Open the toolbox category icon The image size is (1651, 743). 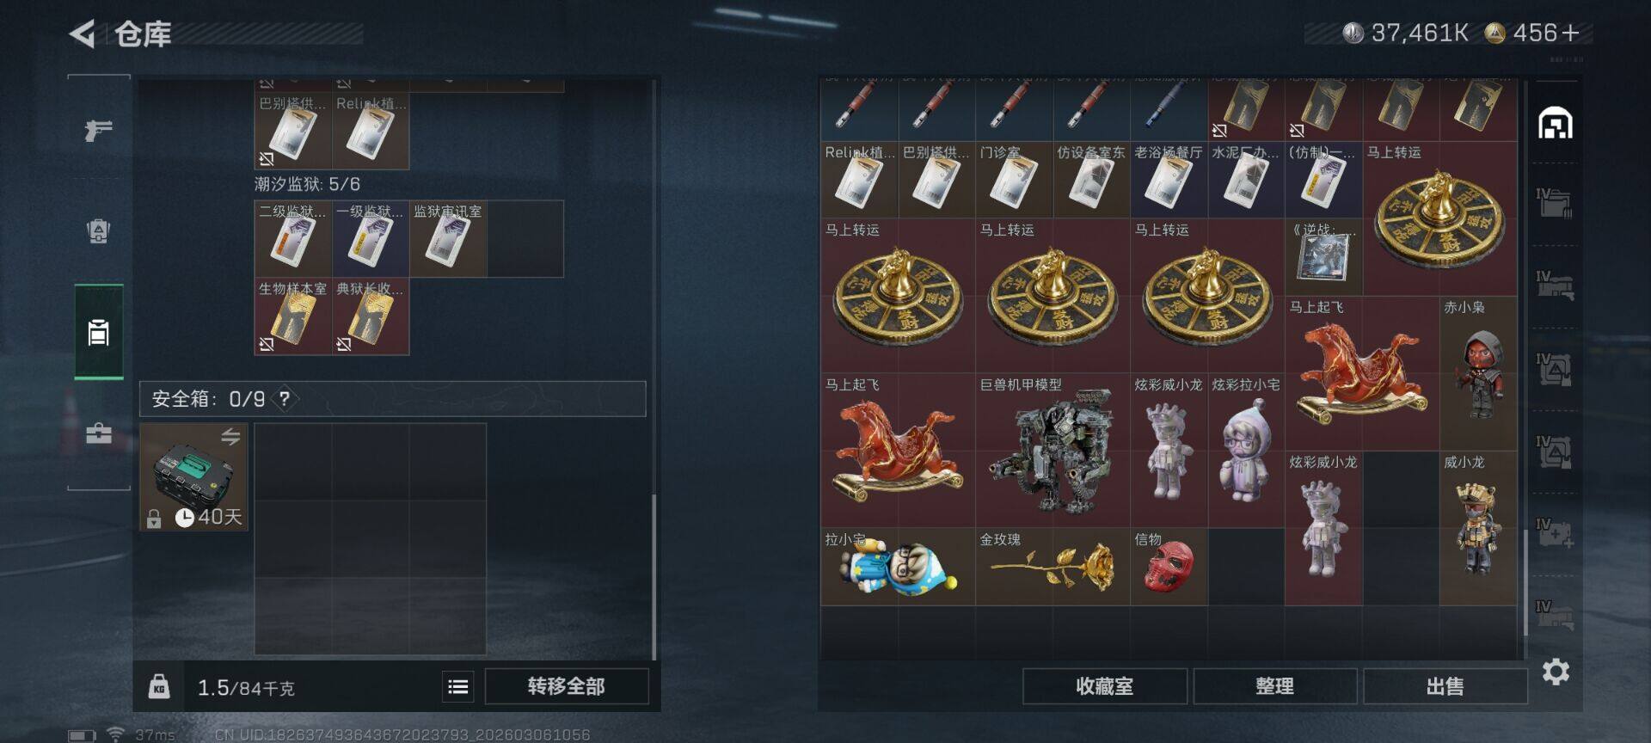(99, 433)
